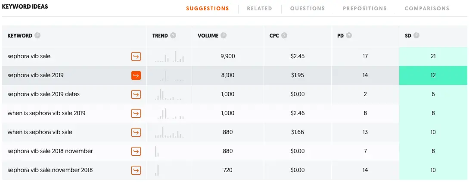Click the question mark beside CPC header
This screenshot has height=182, width=469.
(x=284, y=36)
